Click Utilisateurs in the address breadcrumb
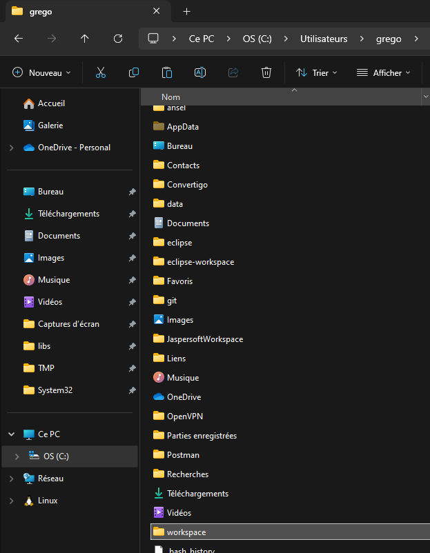This screenshot has height=553, width=430. 324,39
